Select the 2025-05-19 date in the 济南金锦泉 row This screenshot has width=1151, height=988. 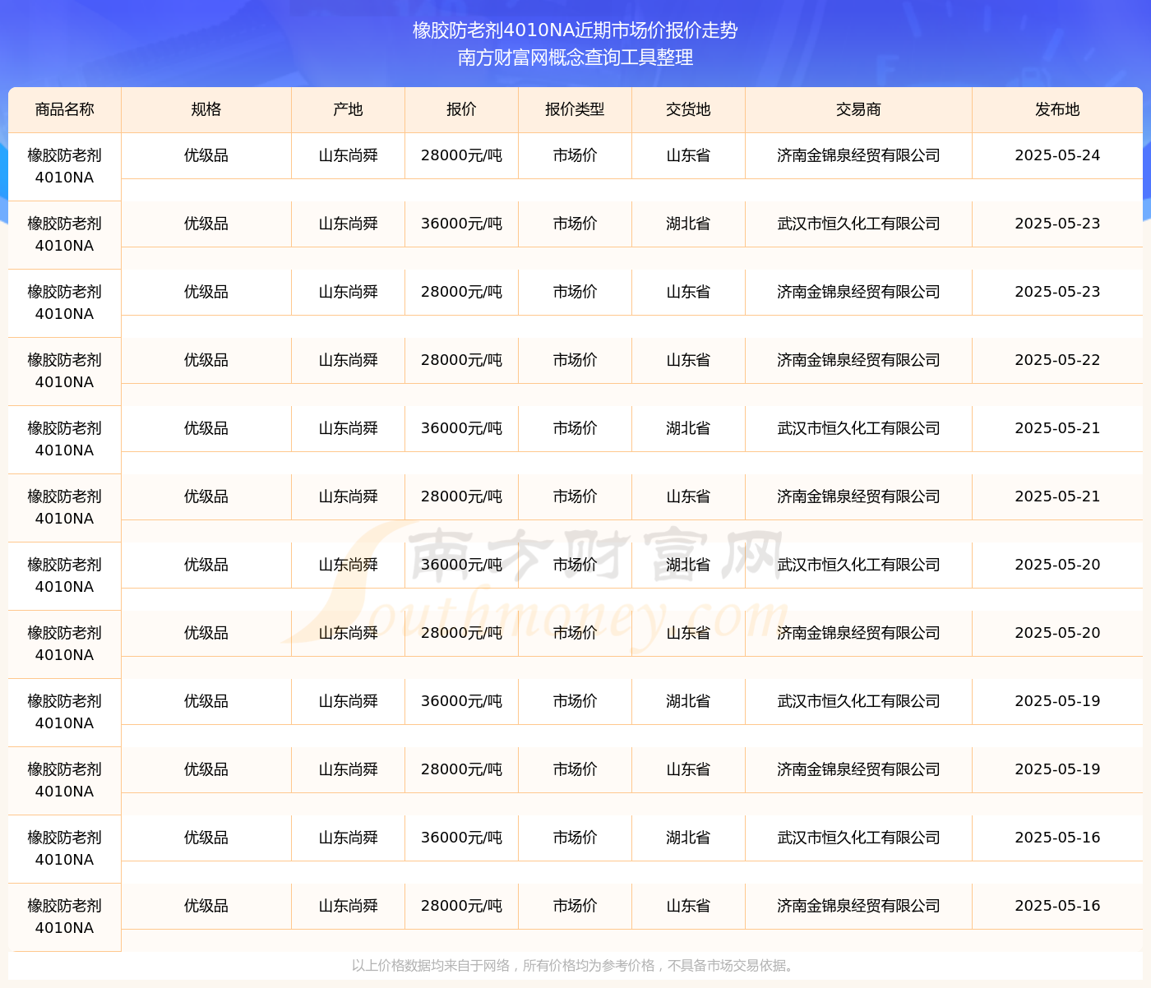(x=1057, y=769)
